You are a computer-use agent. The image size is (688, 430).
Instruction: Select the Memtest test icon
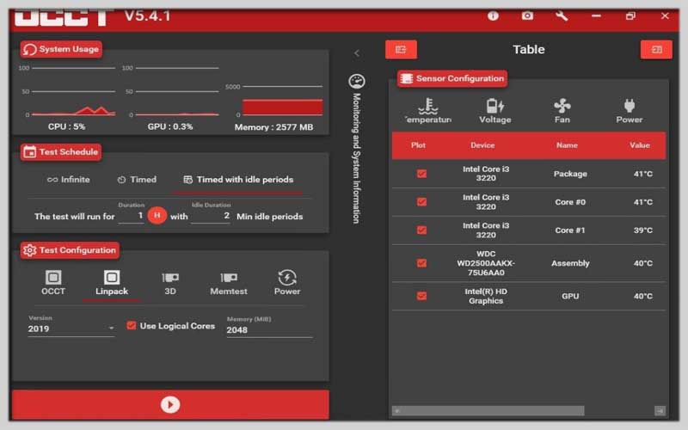click(x=229, y=283)
